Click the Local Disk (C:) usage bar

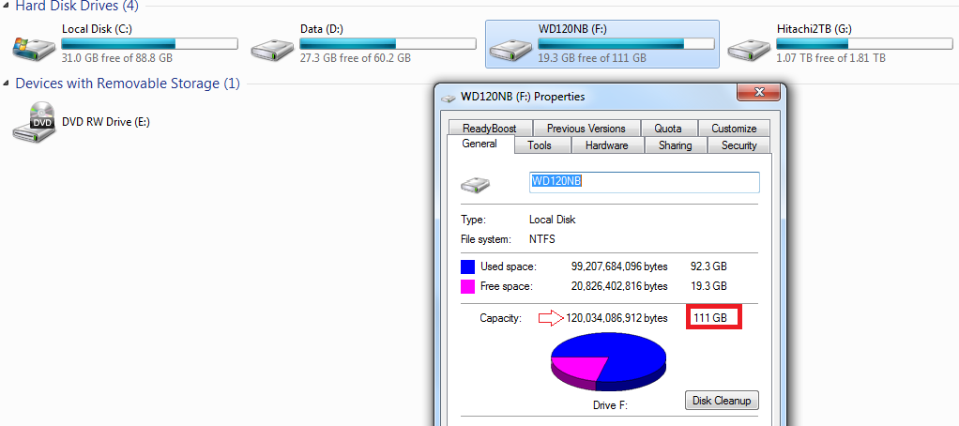tap(149, 44)
